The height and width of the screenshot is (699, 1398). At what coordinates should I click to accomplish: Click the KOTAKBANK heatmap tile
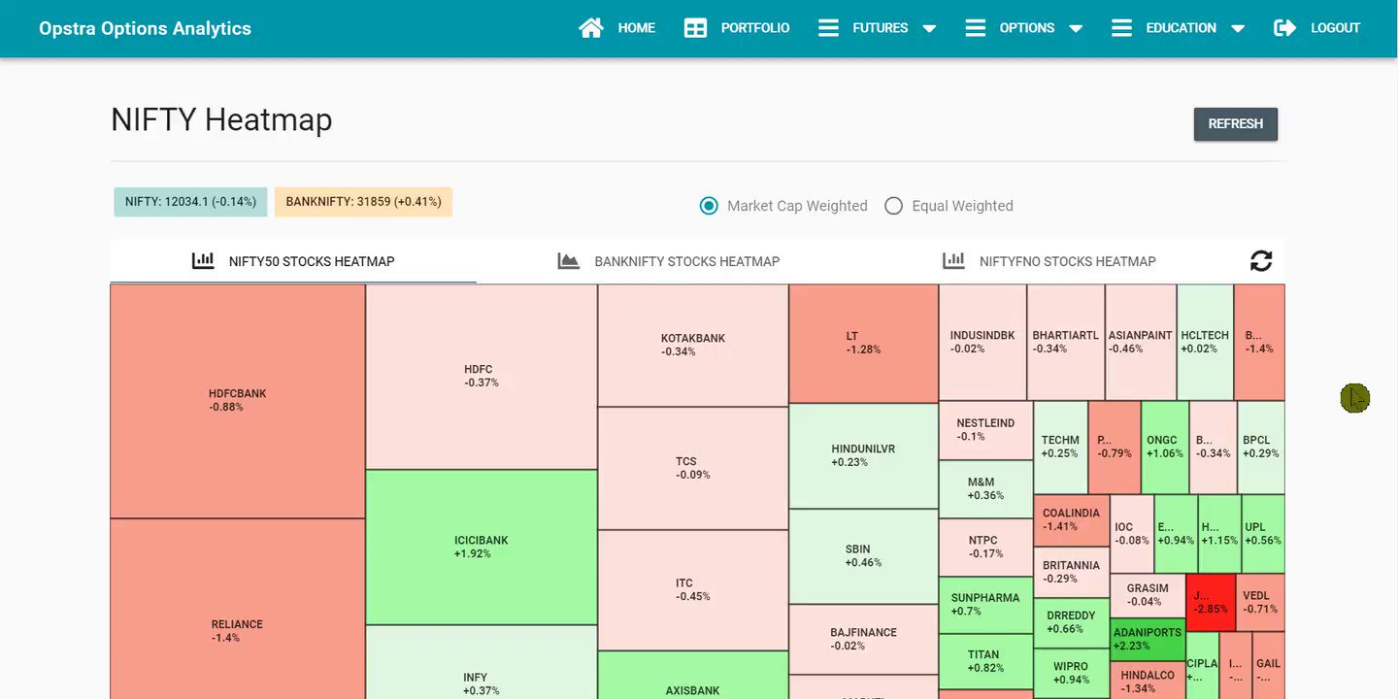pos(693,346)
